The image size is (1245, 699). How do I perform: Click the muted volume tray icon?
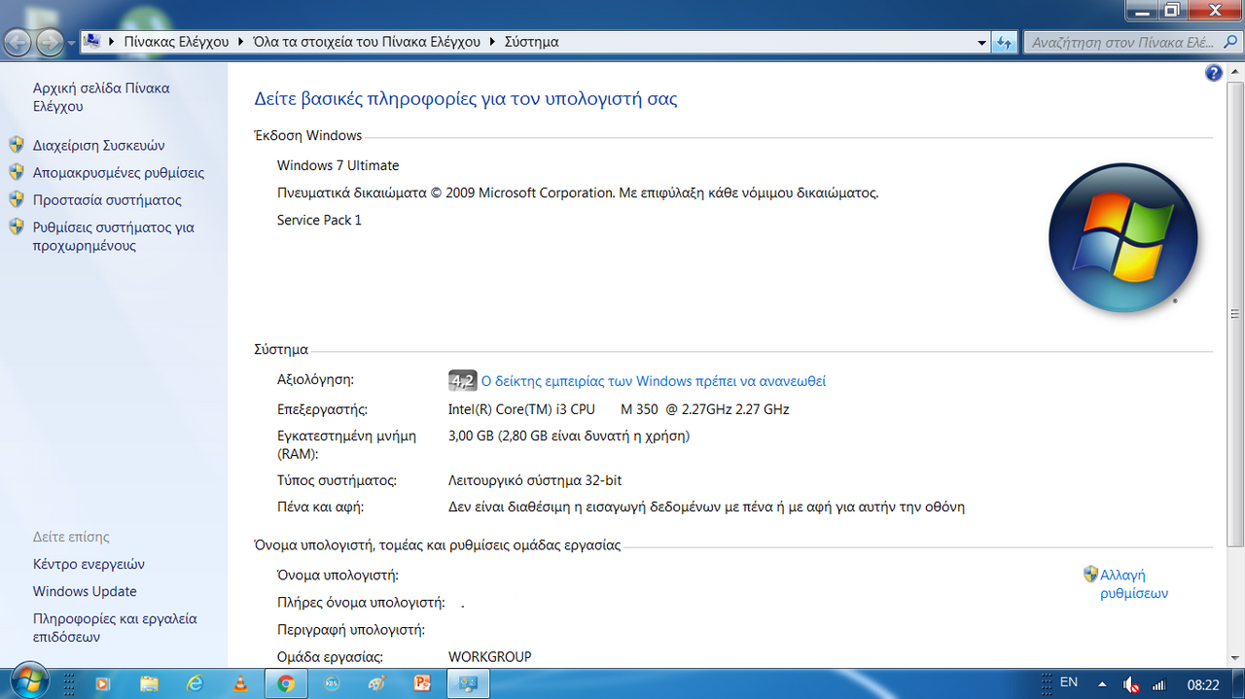point(1131,683)
